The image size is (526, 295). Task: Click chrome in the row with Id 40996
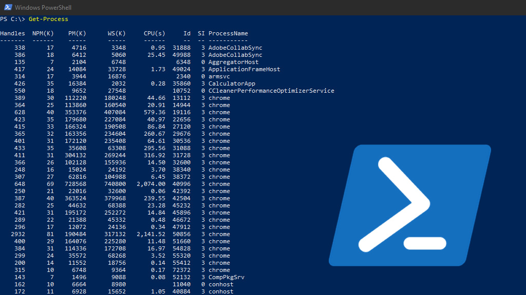click(219, 184)
